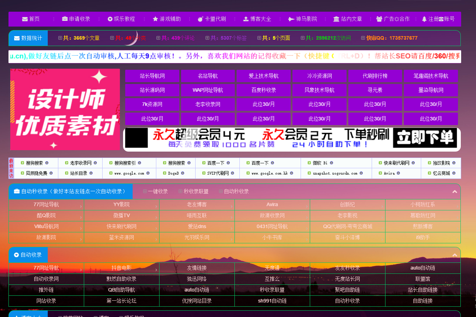The height and width of the screenshot is (317, 476).
Task: Click the 立即下单 banner button
Action: click(x=425, y=138)
